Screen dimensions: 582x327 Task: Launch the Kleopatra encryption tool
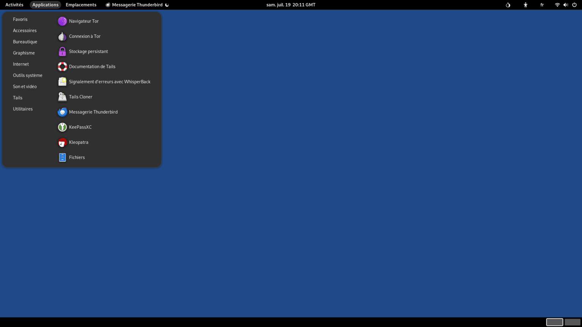pyautogui.click(x=78, y=142)
